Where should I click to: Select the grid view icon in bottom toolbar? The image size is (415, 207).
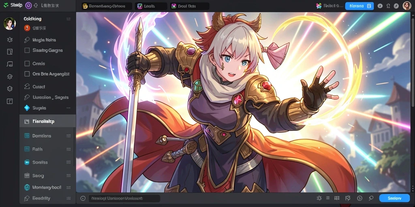[337, 198]
